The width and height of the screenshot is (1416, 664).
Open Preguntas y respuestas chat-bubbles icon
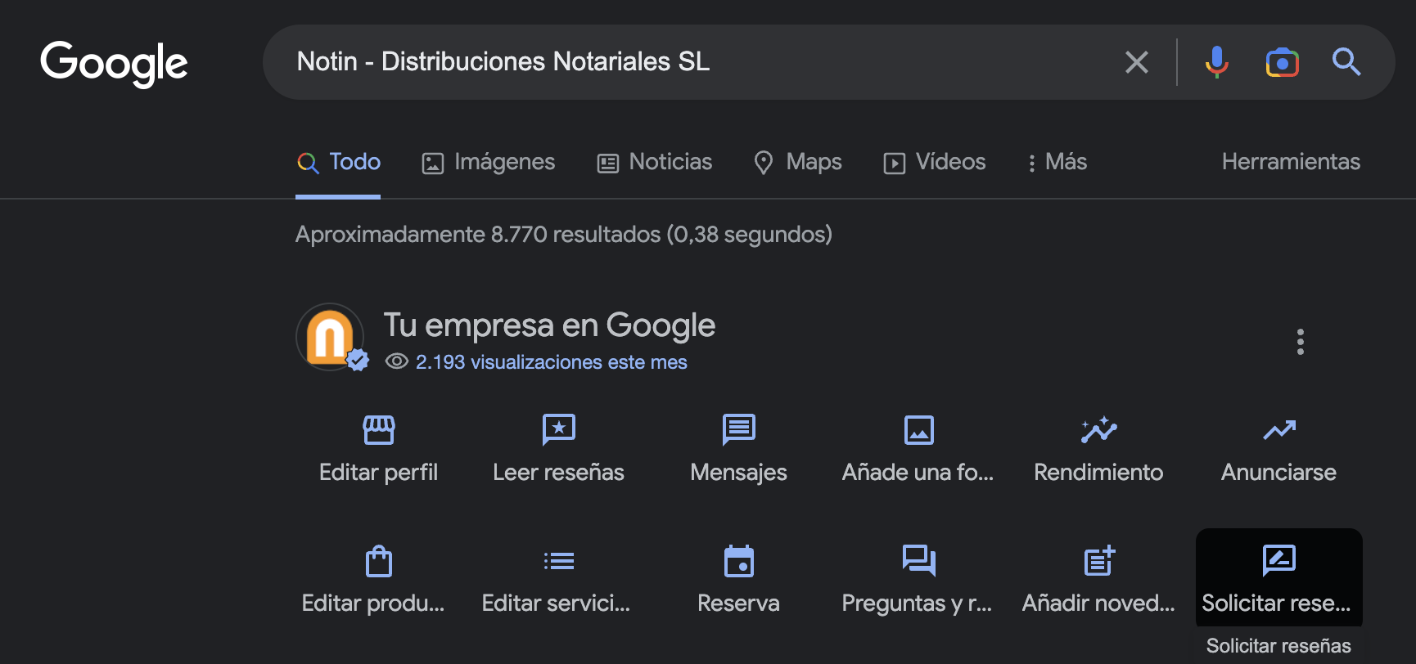click(918, 561)
